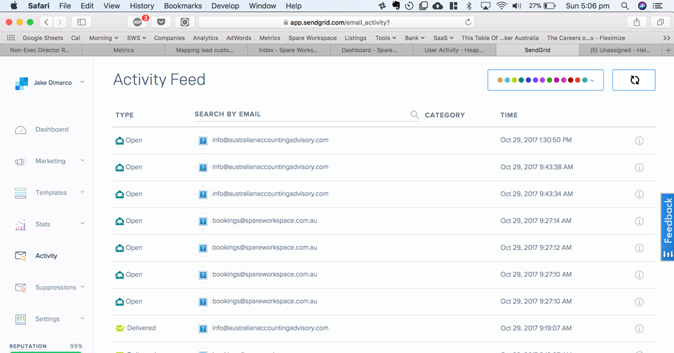Switch to the User Activity - Heap tab
Viewport: 674px width, 353px height.
pos(454,50)
